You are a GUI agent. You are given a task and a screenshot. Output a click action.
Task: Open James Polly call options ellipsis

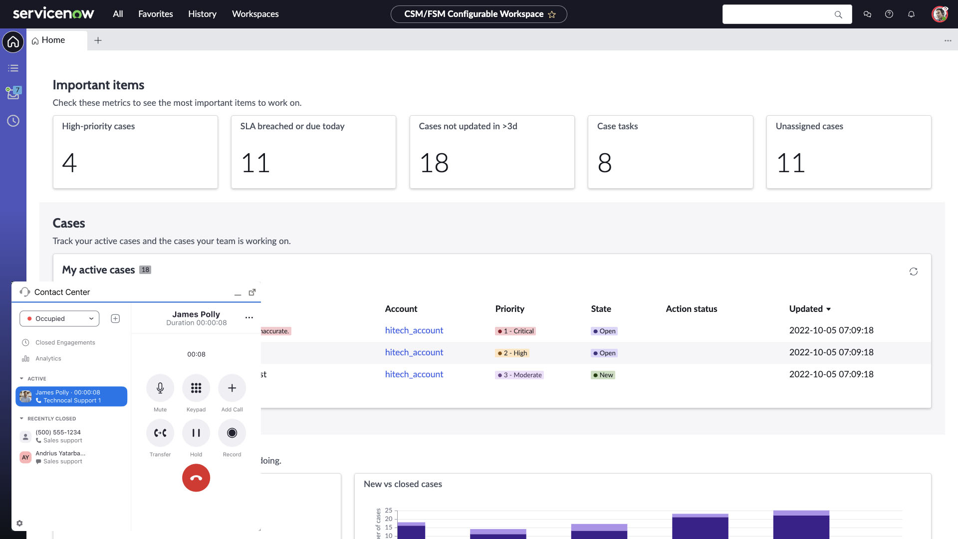[249, 317]
